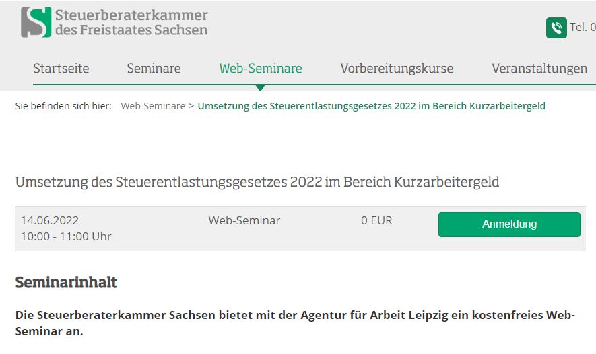
Task: Select the Web-Seminare navigation tab
Action: point(261,69)
